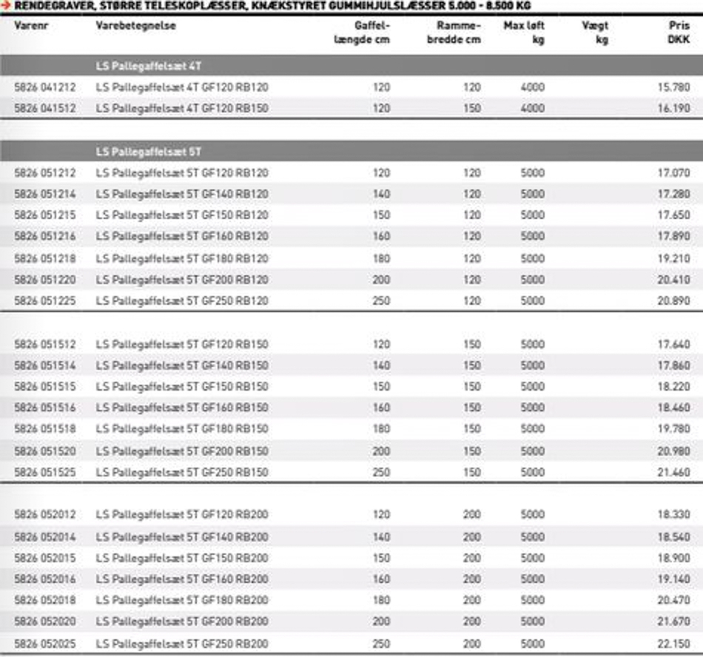Click the Varebetegnelse column header
703x657 pixels.
[x=136, y=25]
